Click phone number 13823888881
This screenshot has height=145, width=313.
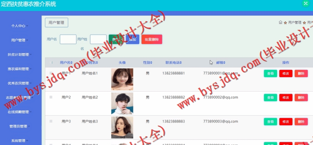173,73
